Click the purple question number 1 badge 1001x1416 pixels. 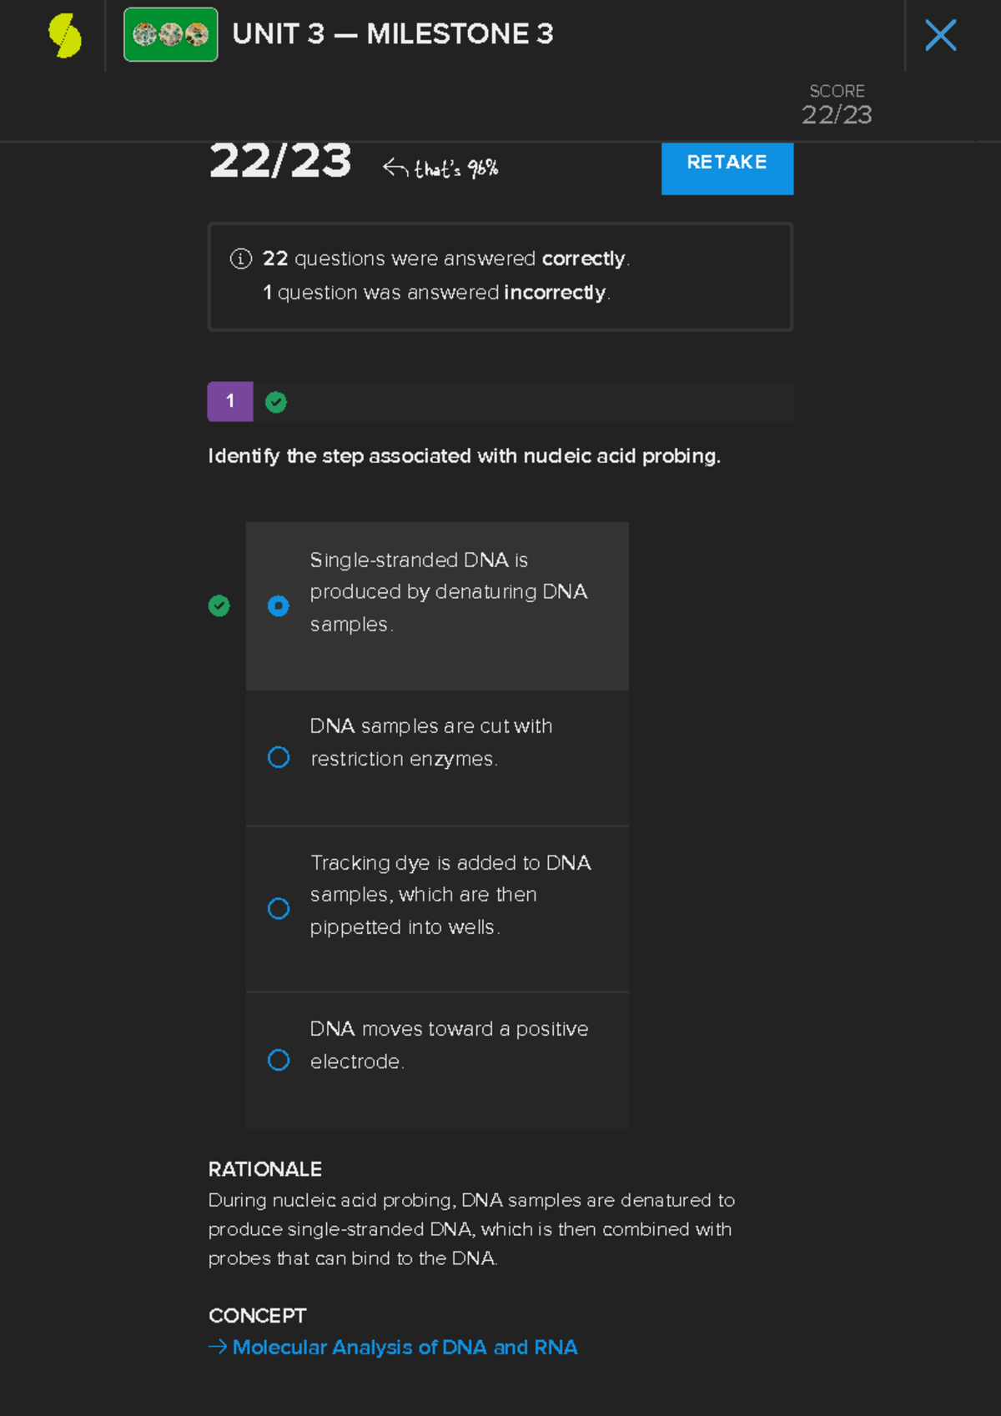pyautogui.click(x=229, y=401)
